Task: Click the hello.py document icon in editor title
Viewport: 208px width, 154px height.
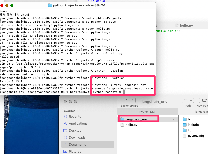Action: pyautogui.click(x=177, y=25)
